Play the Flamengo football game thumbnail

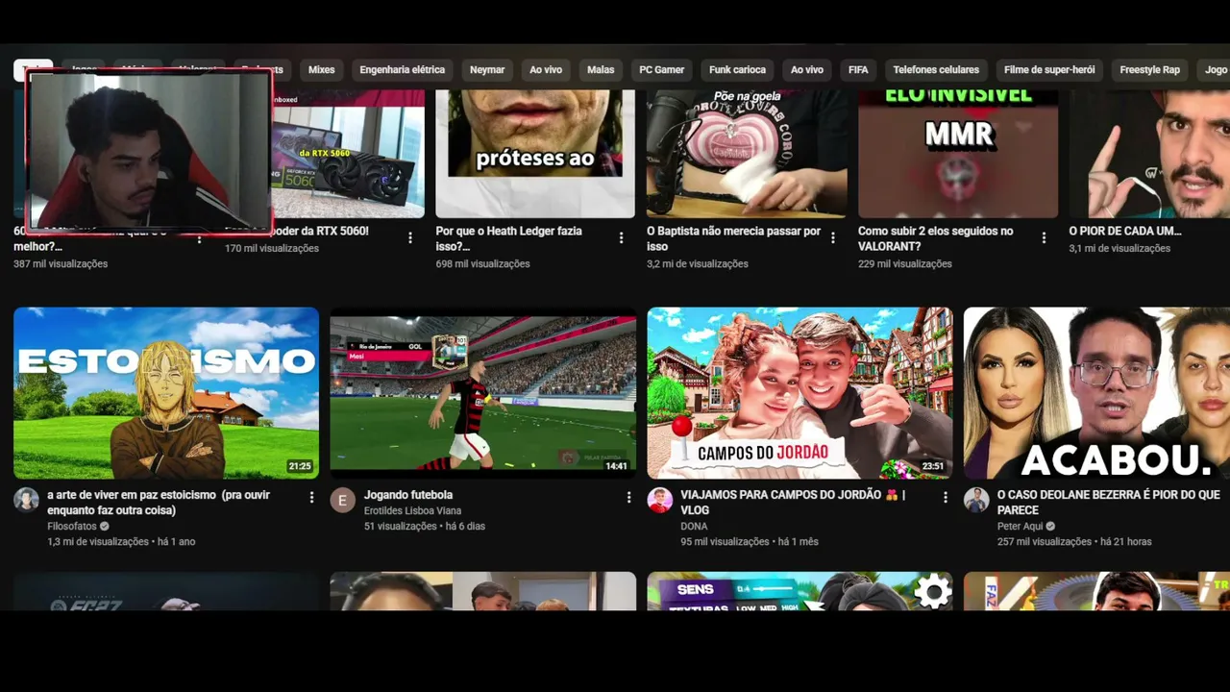(x=483, y=393)
